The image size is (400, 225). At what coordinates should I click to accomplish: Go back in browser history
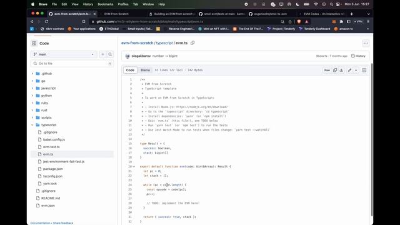pyautogui.click(x=32, y=22)
